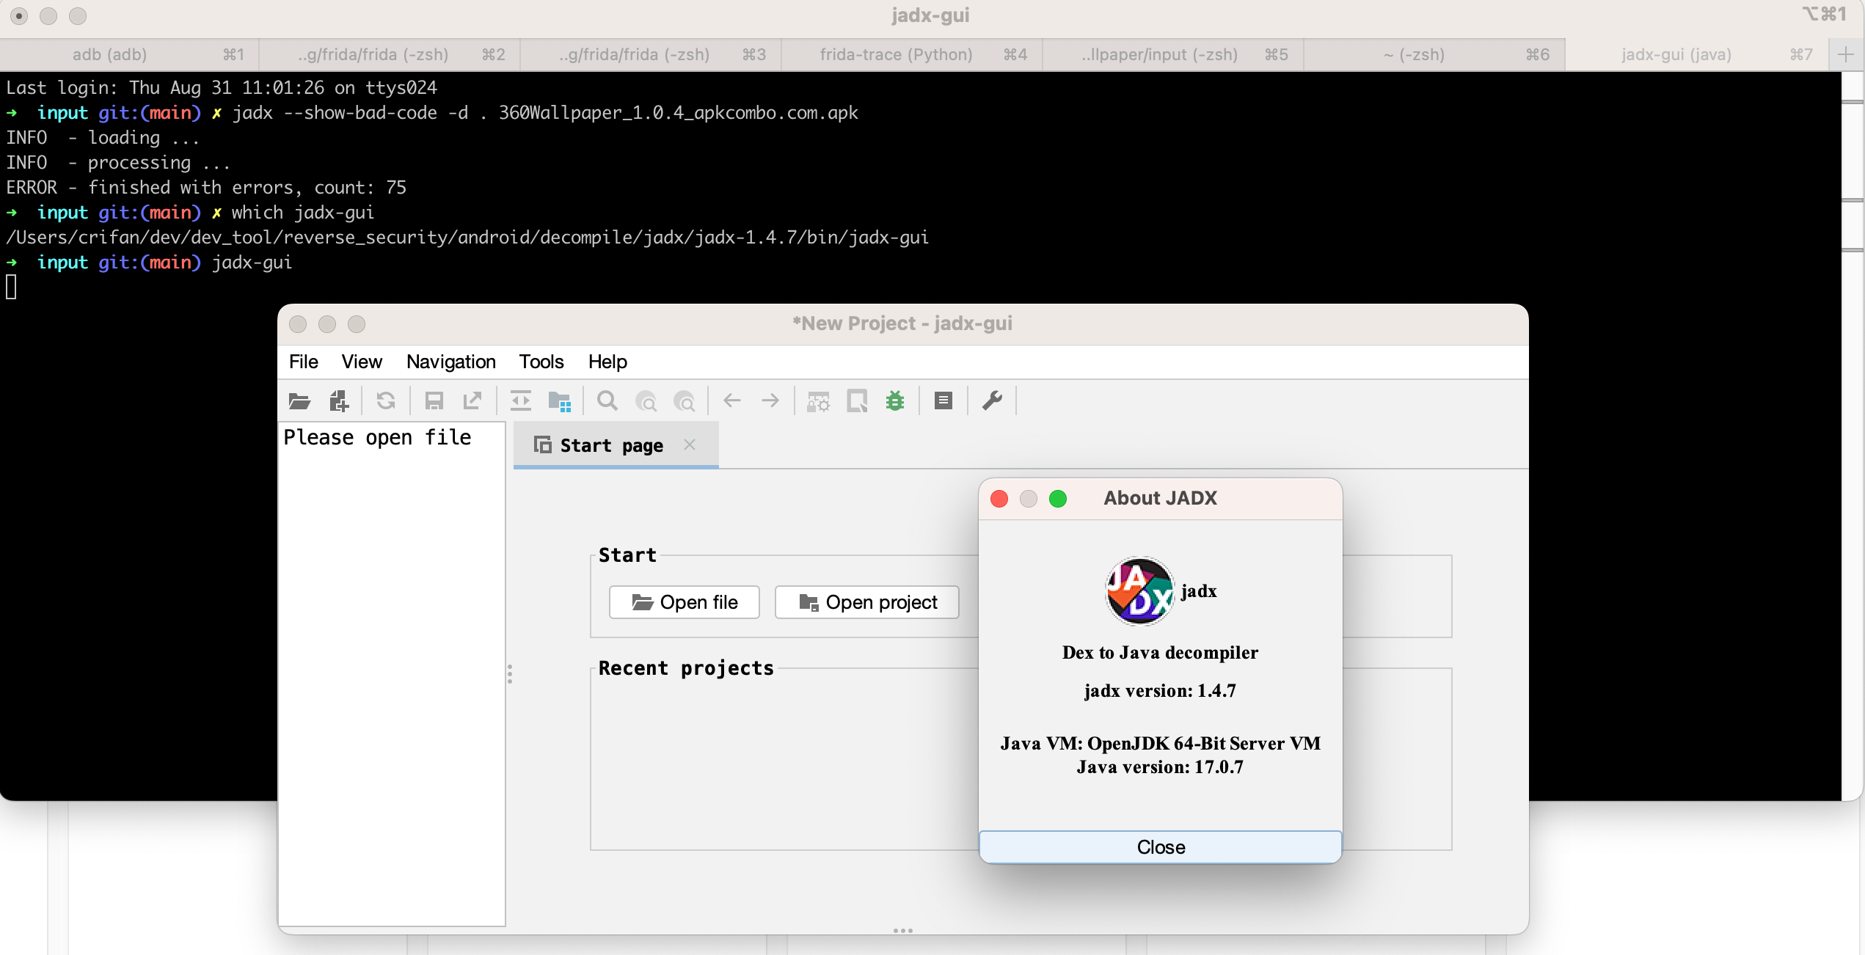Viewport: 1865px width, 955px height.
Task: Click the bottom splitter dots of jadx window
Action: (903, 931)
